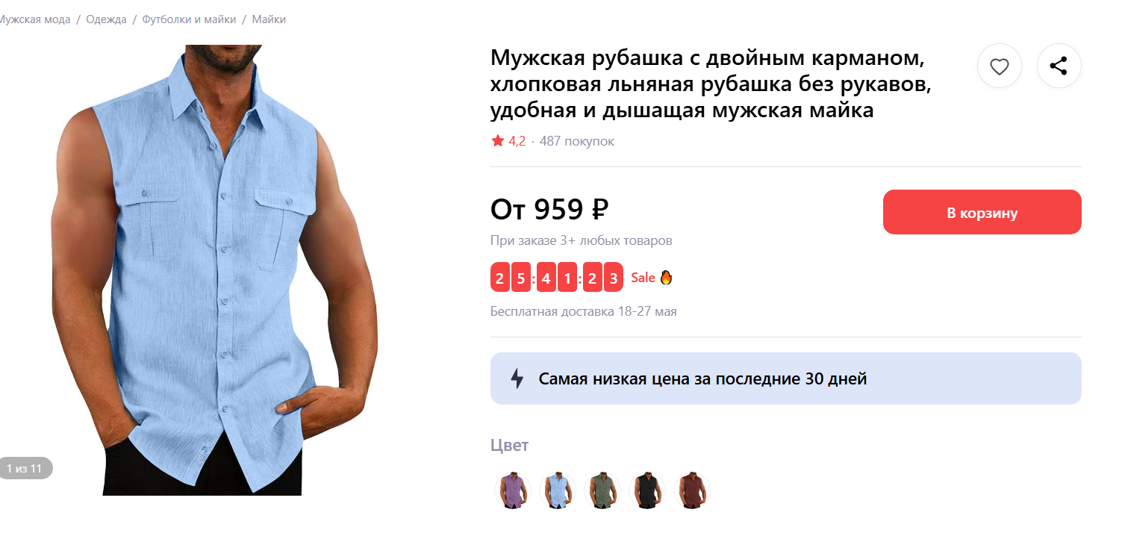Click the lowest price in 30 days banner
The image size is (1122, 533).
click(785, 378)
